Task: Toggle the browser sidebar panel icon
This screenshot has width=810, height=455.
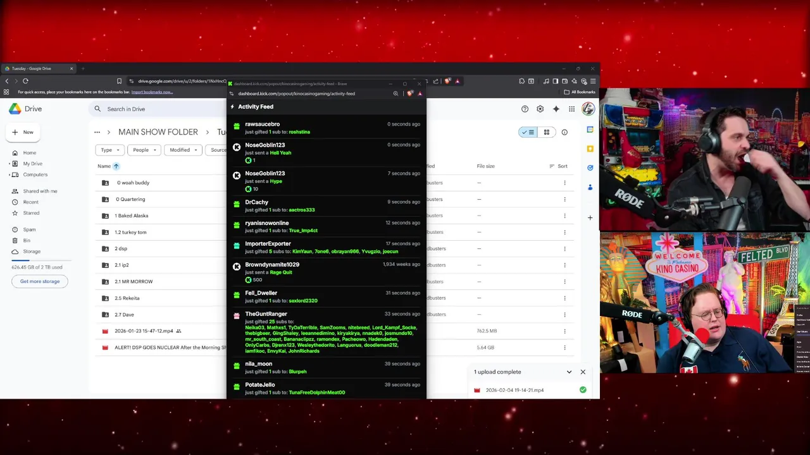Action: (x=555, y=81)
